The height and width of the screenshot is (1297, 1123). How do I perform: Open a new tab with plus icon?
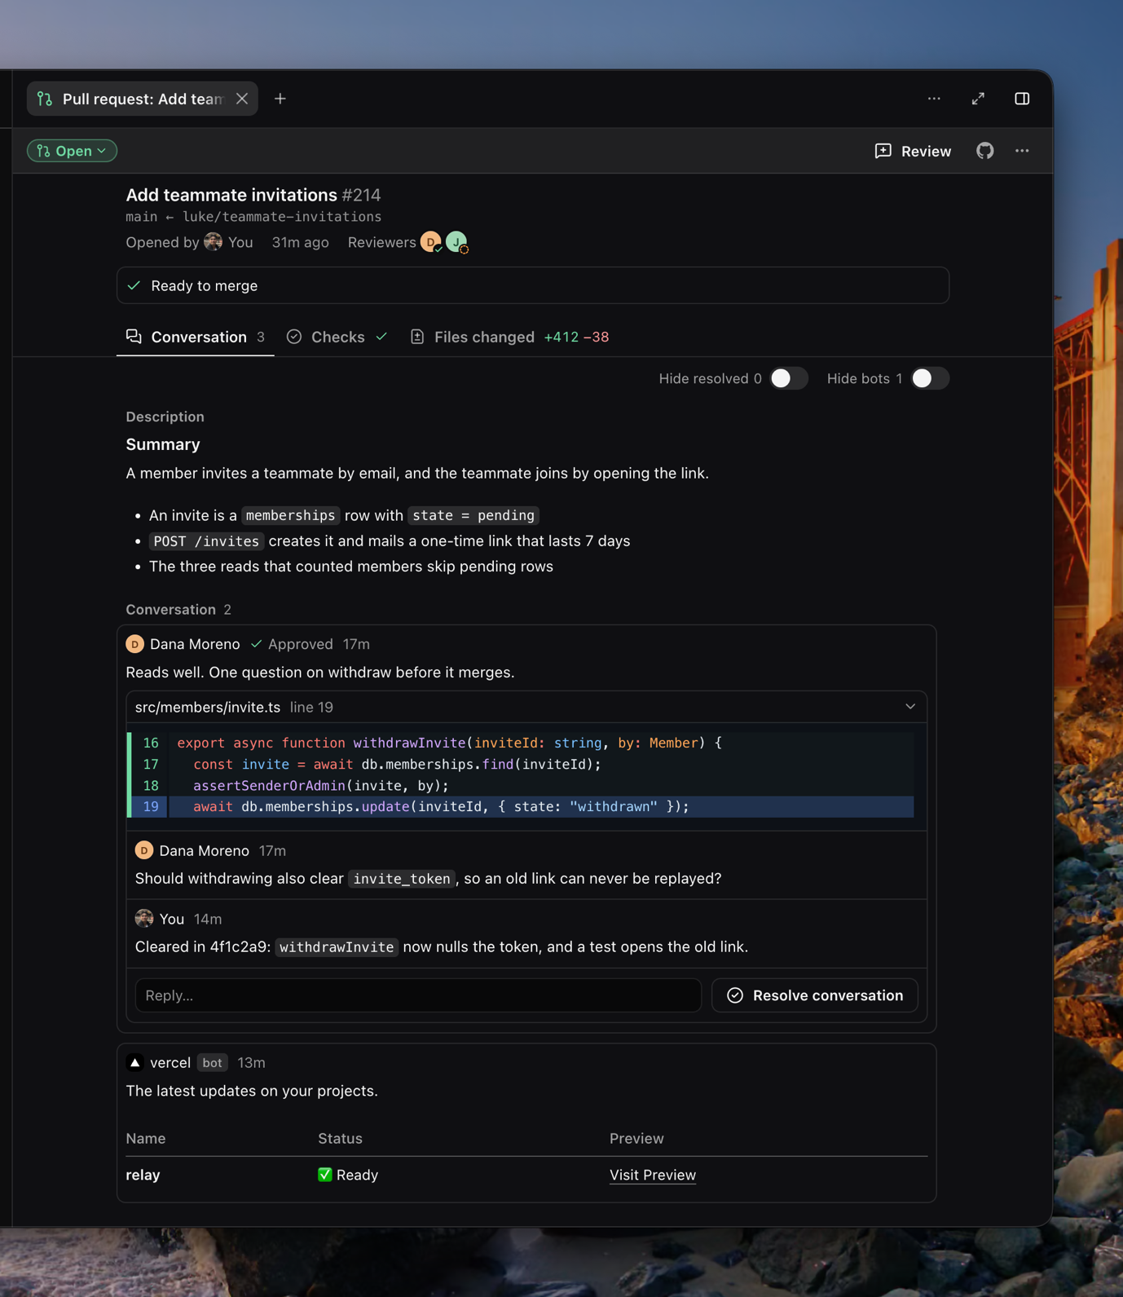click(x=280, y=99)
